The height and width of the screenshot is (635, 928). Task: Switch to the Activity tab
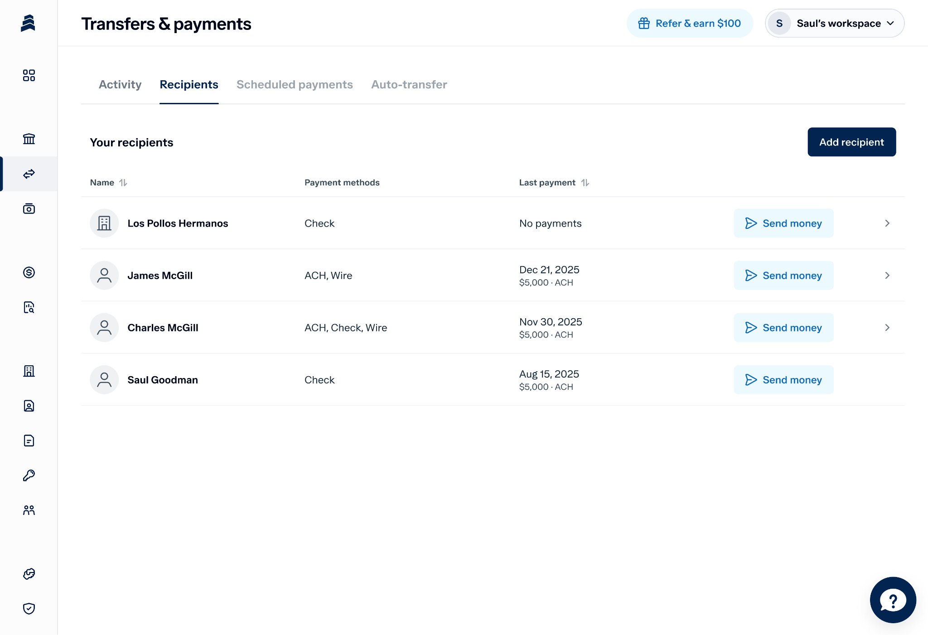120,85
